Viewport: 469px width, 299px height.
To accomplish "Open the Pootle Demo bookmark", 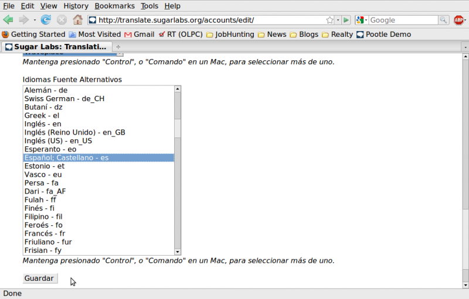I will [x=383, y=35].
